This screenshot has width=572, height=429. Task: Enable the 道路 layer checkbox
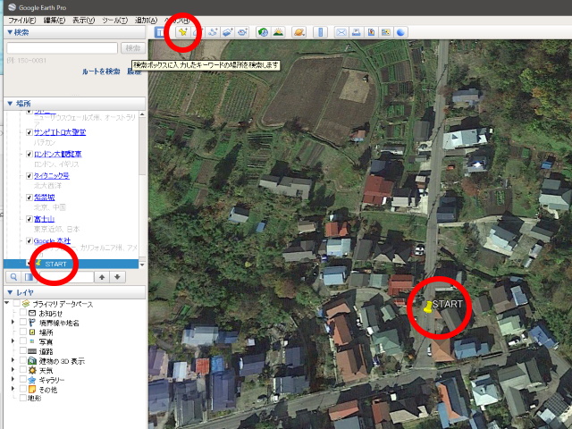click(x=23, y=351)
